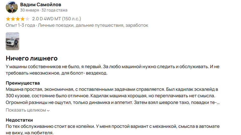241x135 pixels.
Task: Click the fifth gray rating star
Action: tap(27, 19)
